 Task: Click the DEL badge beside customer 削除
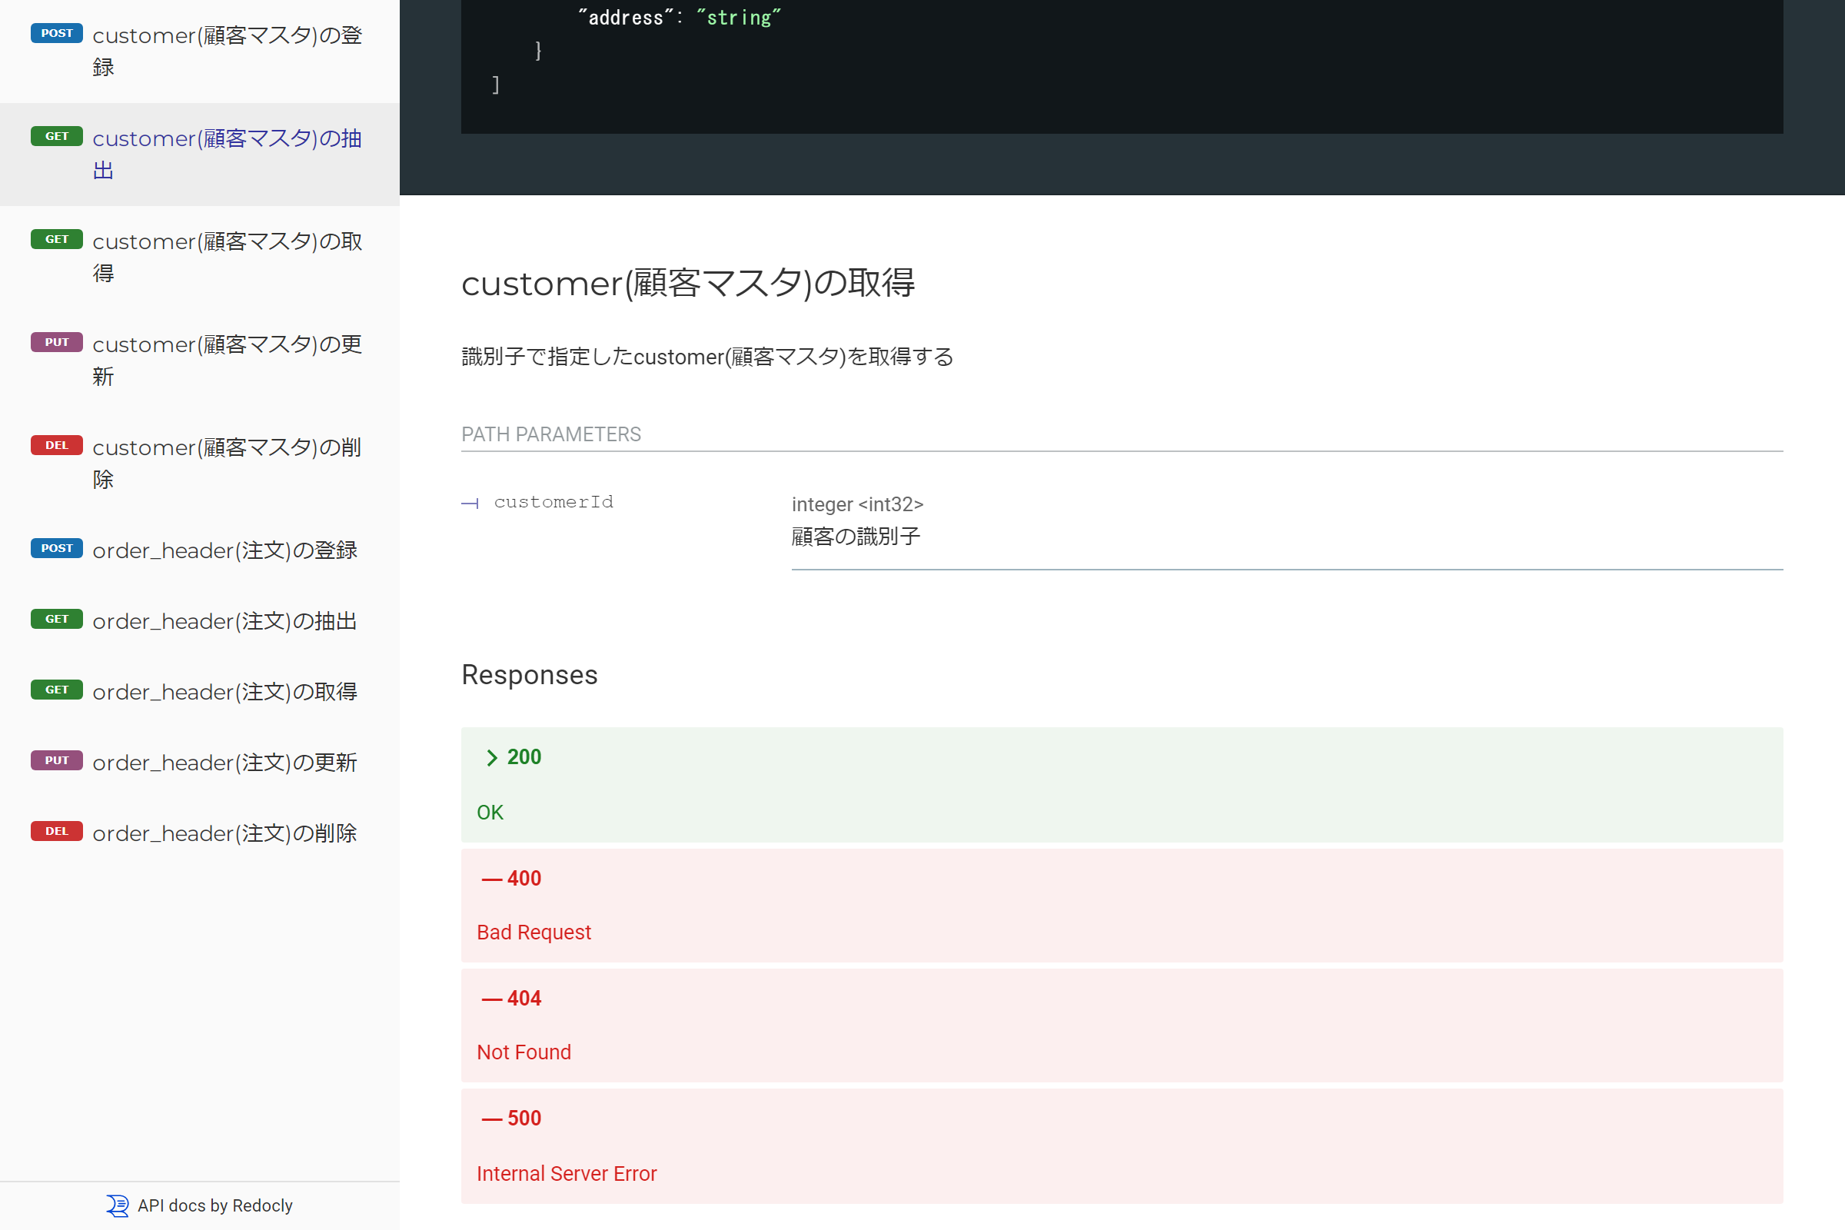pos(56,445)
